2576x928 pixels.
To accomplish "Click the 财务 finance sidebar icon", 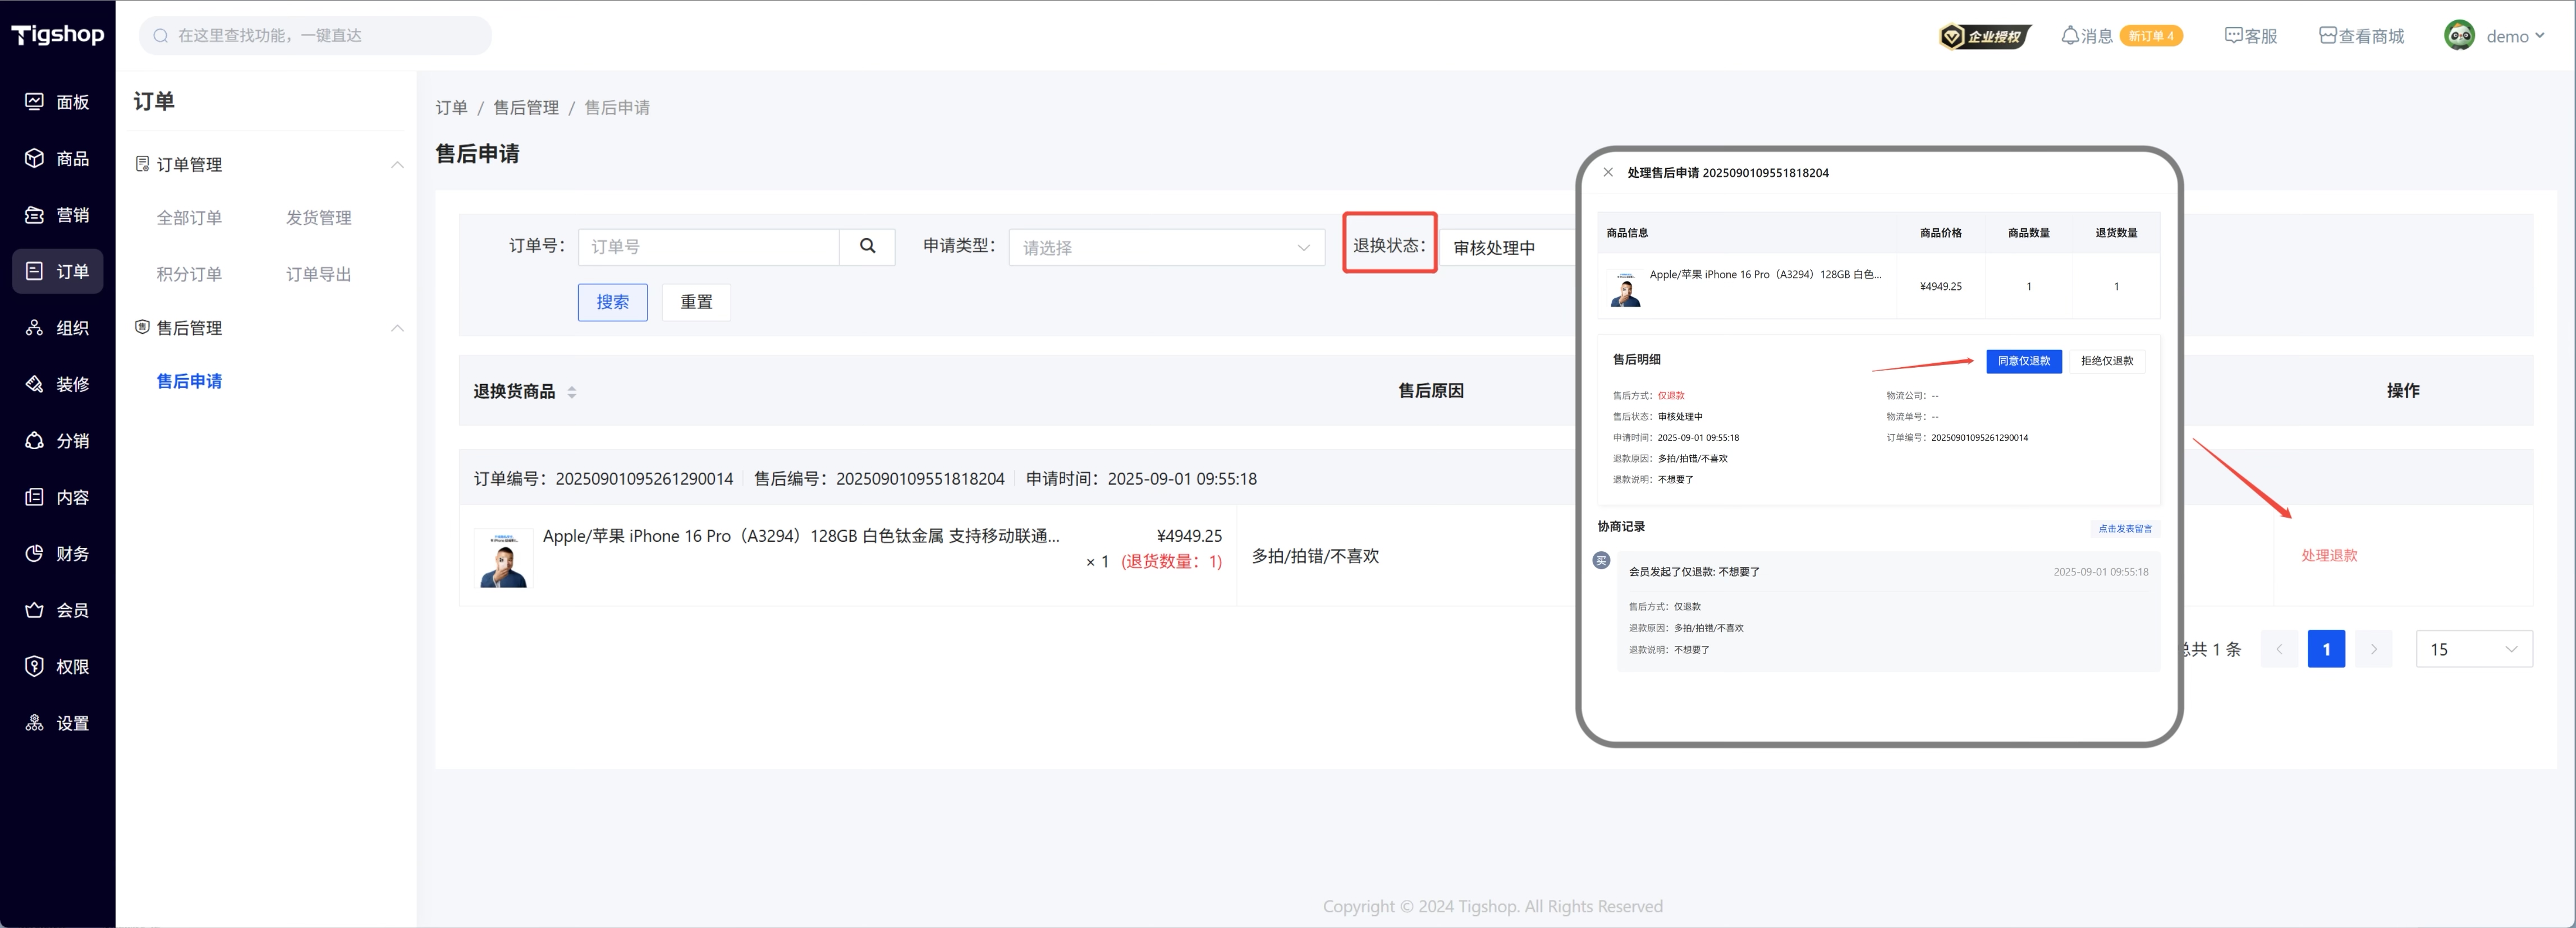I will click(x=34, y=553).
